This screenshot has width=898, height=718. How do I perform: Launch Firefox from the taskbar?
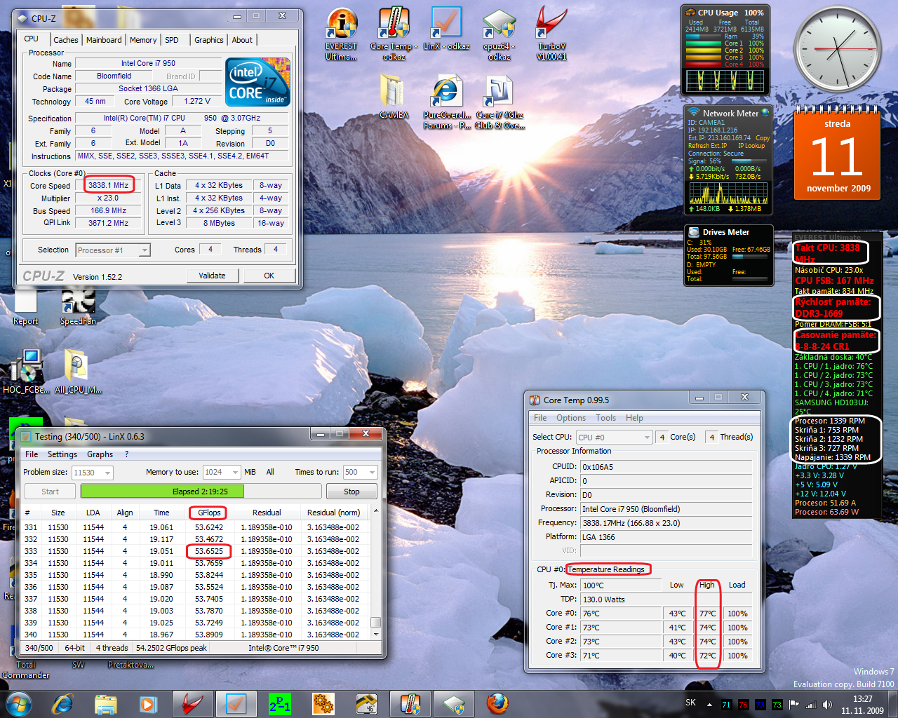click(497, 703)
